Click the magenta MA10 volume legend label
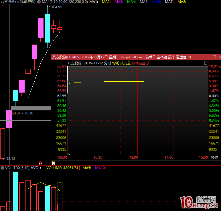This screenshot has width=221, height=211. tap(102, 168)
